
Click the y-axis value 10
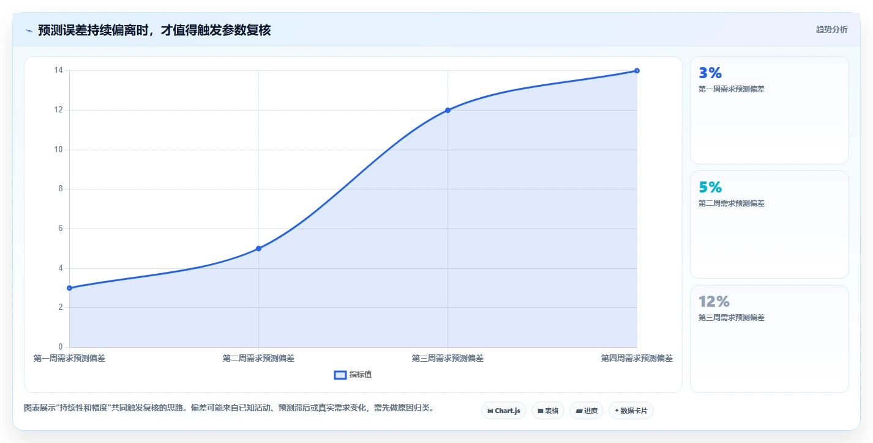[x=58, y=150]
